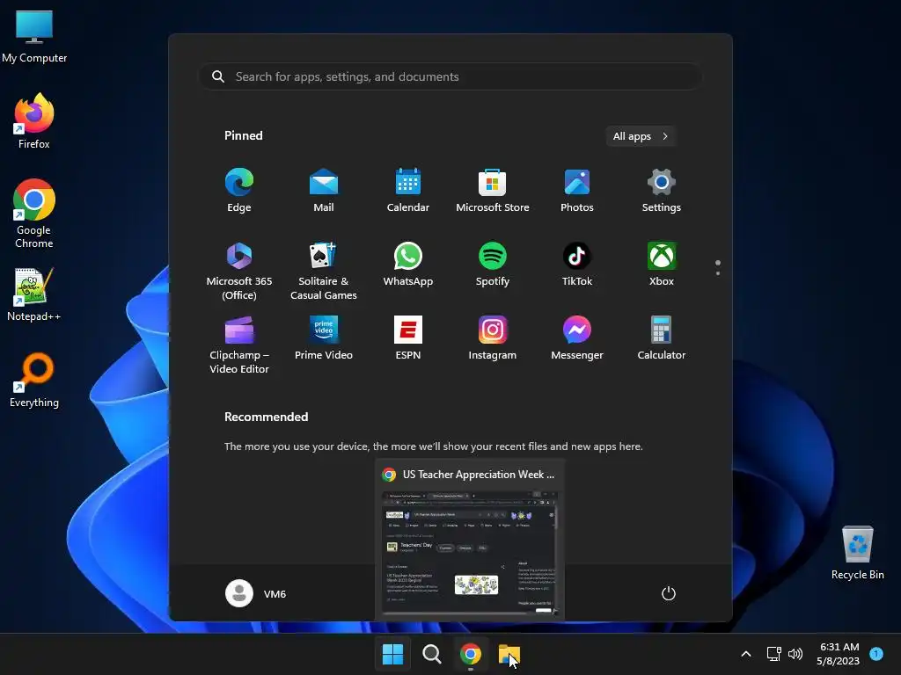Image resolution: width=901 pixels, height=675 pixels.
Task: Open Microsoft 365 (Office)
Action: [x=239, y=271]
